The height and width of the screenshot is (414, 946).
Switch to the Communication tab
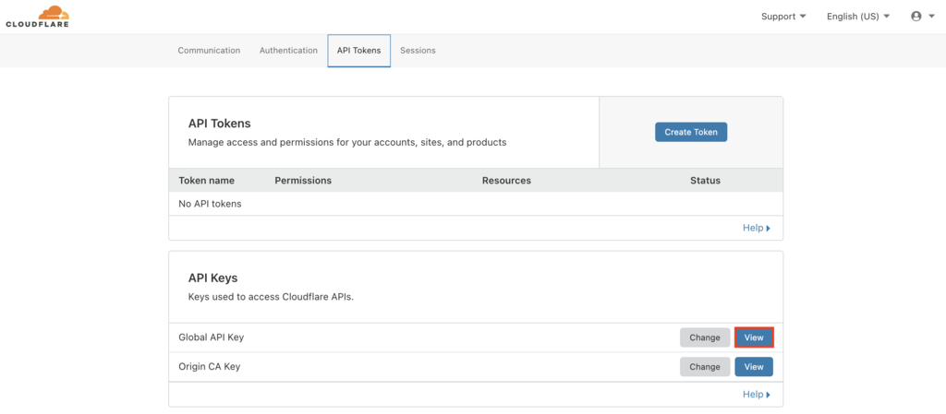tap(209, 51)
